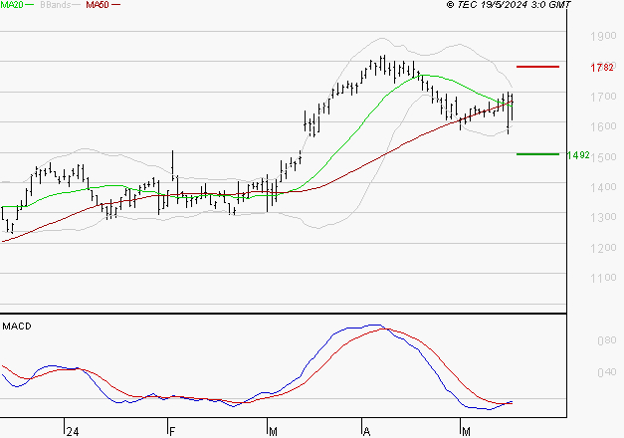The height and width of the screenshot is (438, 624).
Task: Click the BBands legend label
Action: 56,5
